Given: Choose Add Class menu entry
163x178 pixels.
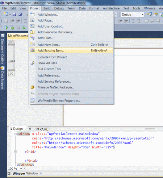Looking at the screenshot, I should click(71, 38).
